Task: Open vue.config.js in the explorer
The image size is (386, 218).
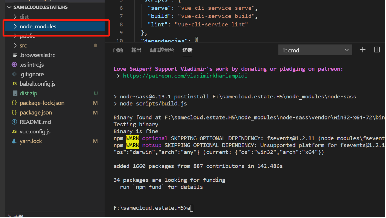Action: click(35, 131)
